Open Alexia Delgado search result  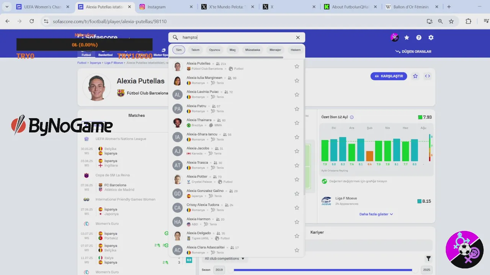(236, 236)
